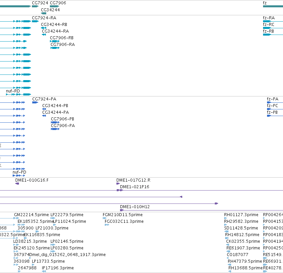
Task: Select the CG7906-RB transcript label
Action: pos(62,38)
